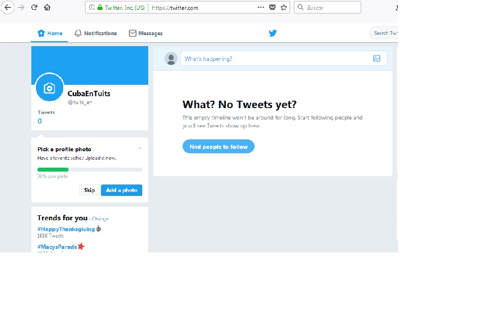Click the Search Twitter field
Image resolution: width=487 pixels, height=309 pixels.
384,33
